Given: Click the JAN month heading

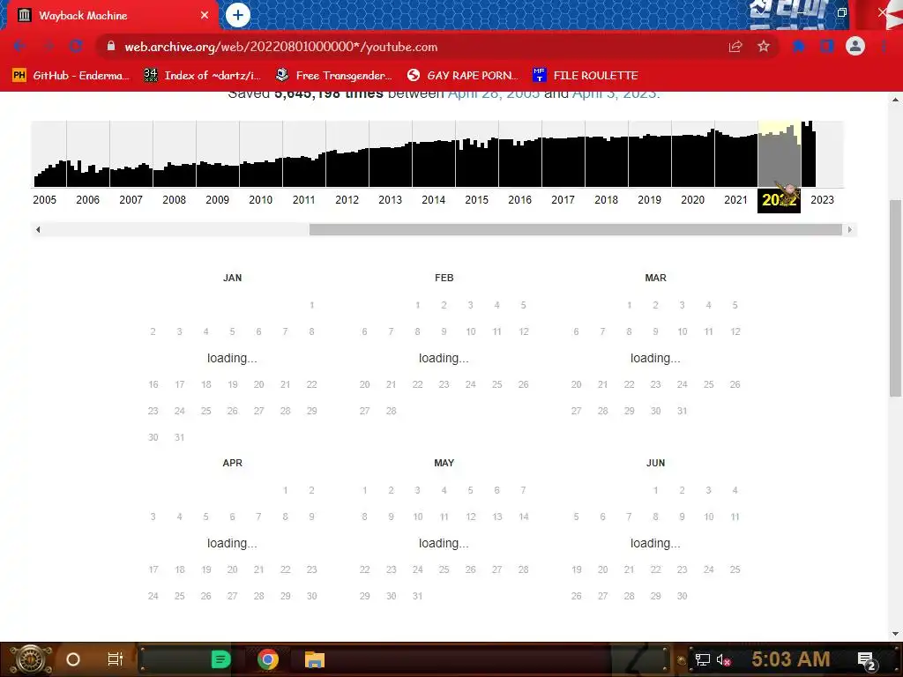Looking at the screenshot, I should tap(232, 278).
